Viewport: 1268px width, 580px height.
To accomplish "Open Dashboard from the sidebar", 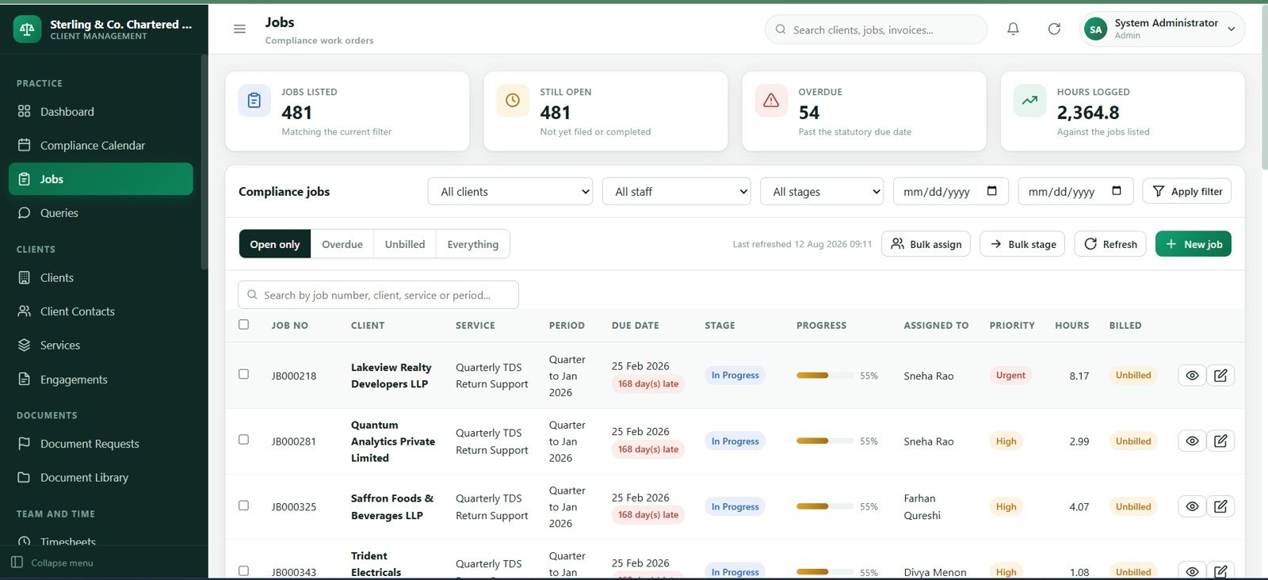I will click(101, 112).
